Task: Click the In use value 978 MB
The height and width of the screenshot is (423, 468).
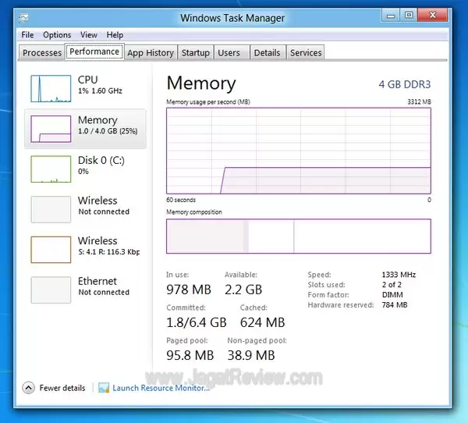Action: [189, 290]
